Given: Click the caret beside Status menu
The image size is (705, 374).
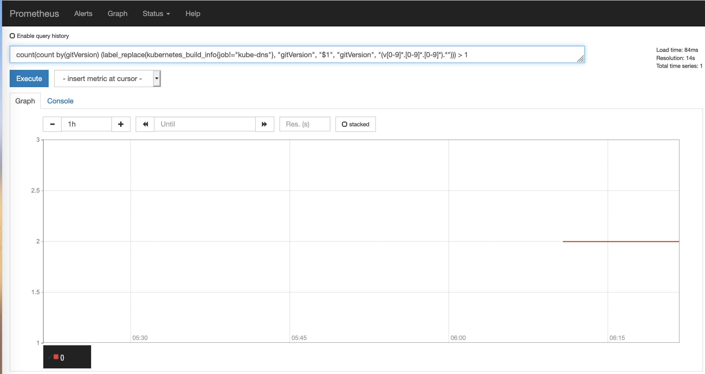Looking at the screenshot, I should (x=168, y=14).
